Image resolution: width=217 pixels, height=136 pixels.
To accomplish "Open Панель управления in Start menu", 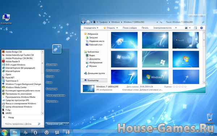I will click(x=56, y=95).
